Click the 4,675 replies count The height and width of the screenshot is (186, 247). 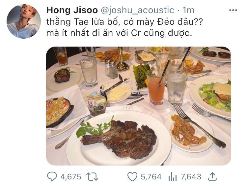coord(71,177)
